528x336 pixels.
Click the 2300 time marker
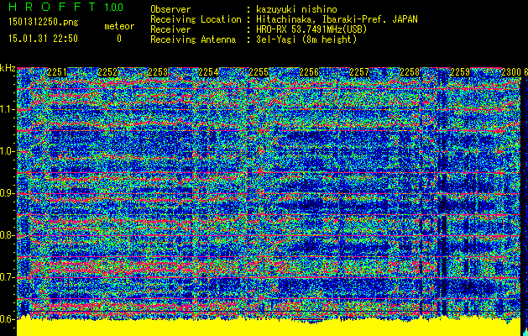coord(510,73)
